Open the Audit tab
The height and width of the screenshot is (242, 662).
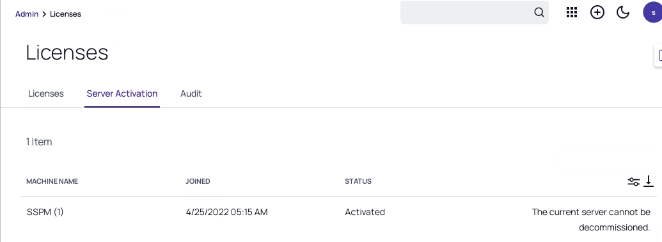click(191, 93)
